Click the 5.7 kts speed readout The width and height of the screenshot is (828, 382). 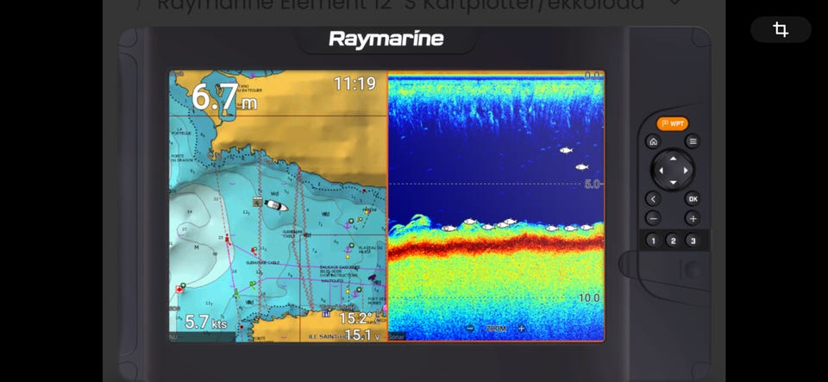(x=206, y=322)
